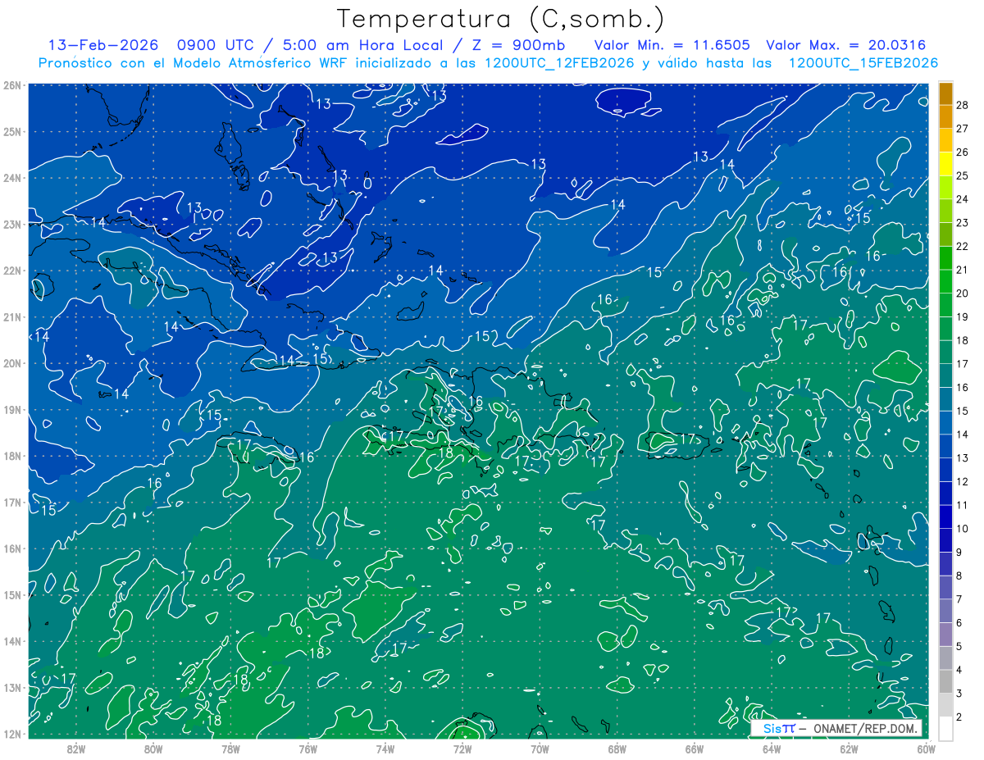984x760 pixels.
Task: Click the '14N' latitude label
Action: pos(11,641)
